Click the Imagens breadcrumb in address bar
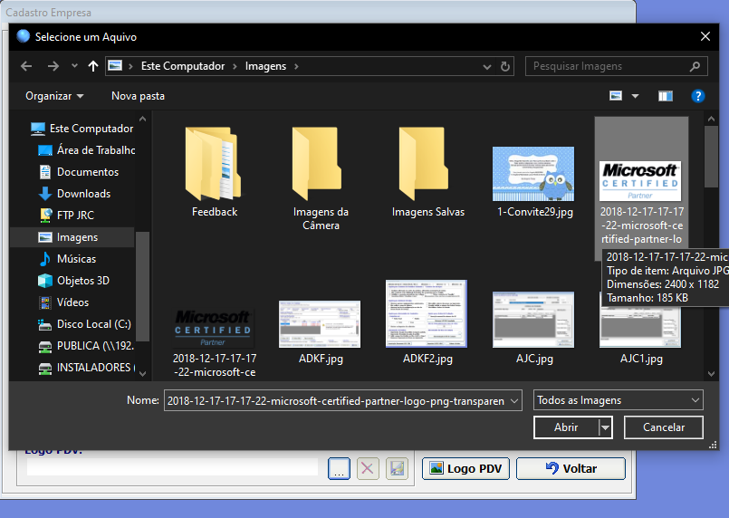The width and height of the screenshot is (729, 518). pos(265,66)
